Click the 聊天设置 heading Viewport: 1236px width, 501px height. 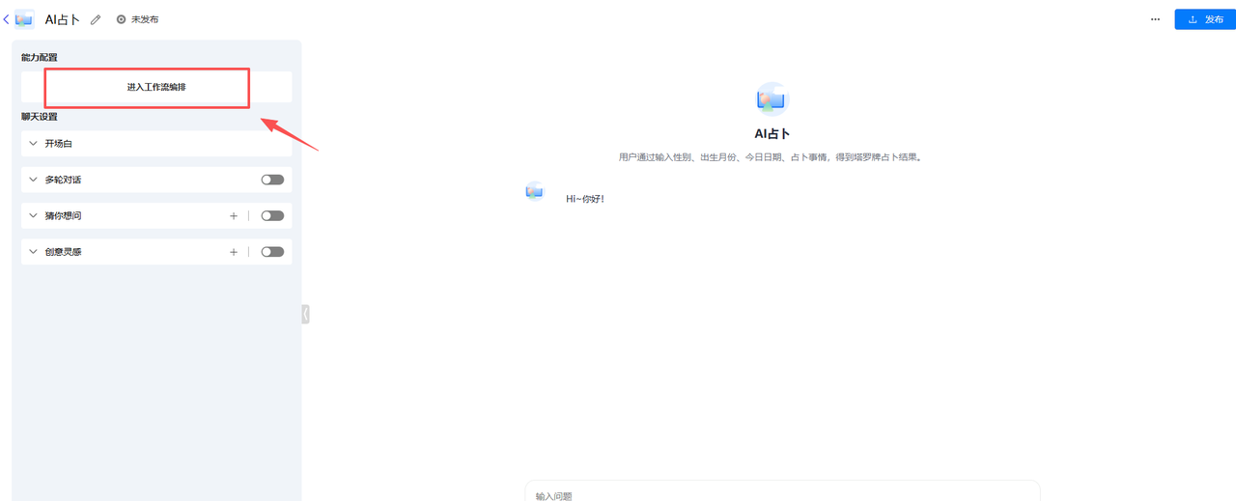(x=40, y=117)
